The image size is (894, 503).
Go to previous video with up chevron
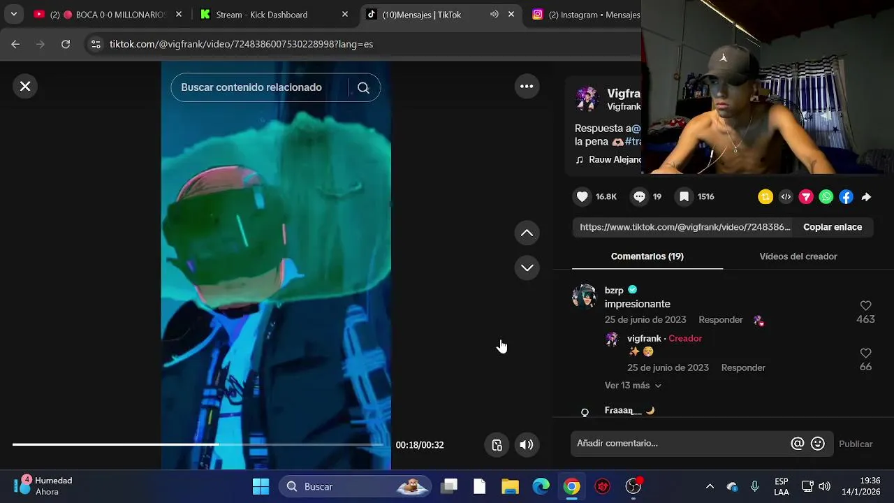point(527,233)
